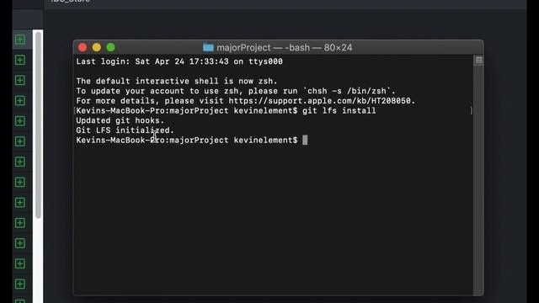The height and width of the screenshot is (303, 539).
Task: Click the 'git lfs install' command text
Action: pyautogui.click(x=339, y=110)
